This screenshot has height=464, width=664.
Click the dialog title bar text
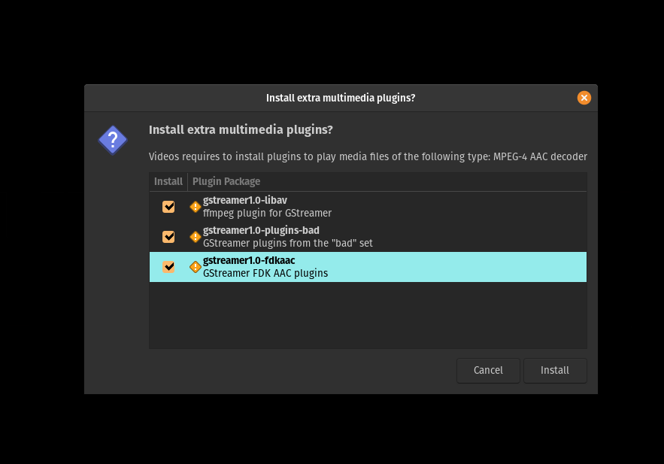341,98
